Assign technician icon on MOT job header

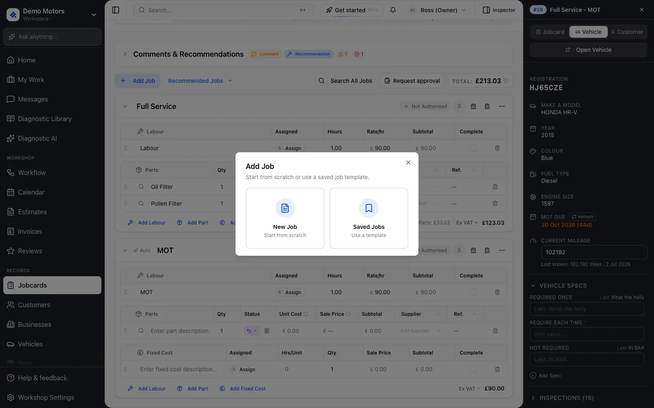click(x=459, y=251)
